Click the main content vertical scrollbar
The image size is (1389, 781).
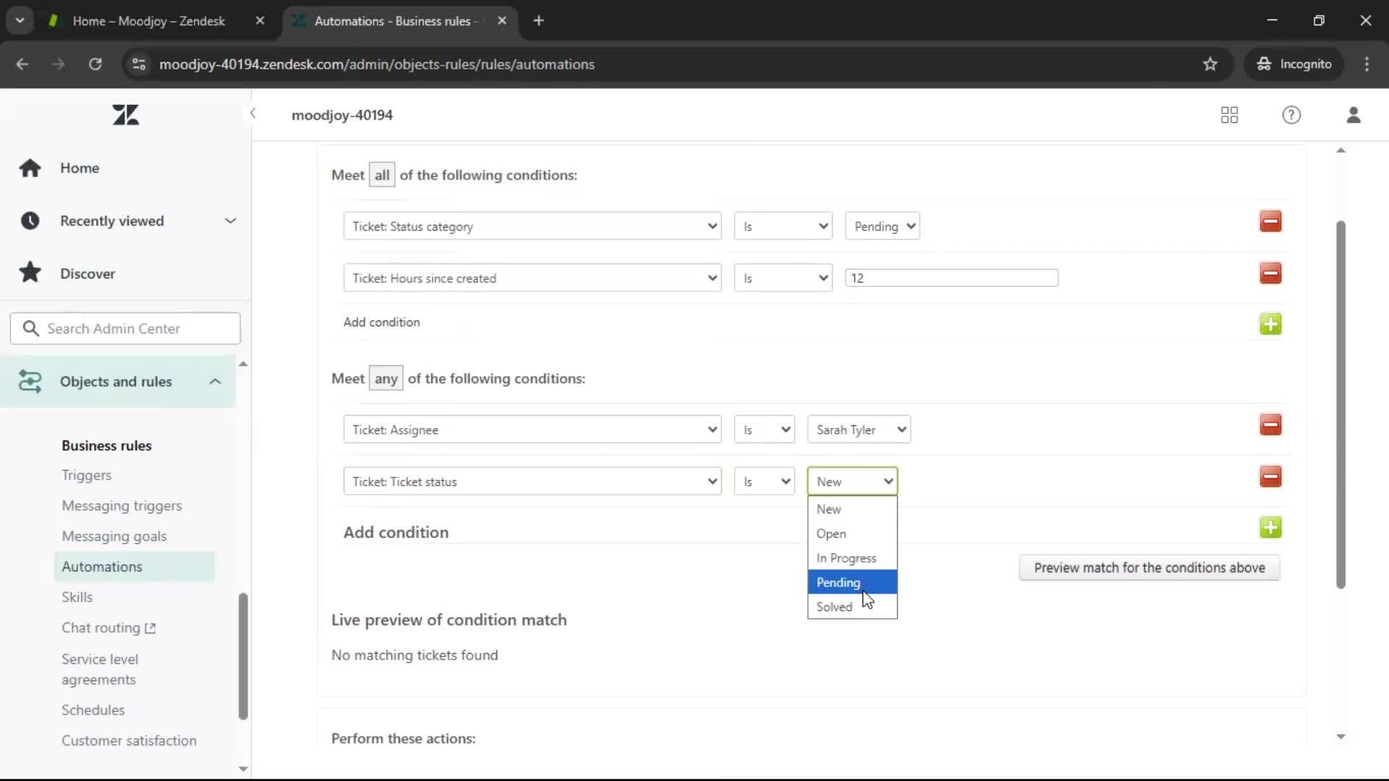[1341, 405]
